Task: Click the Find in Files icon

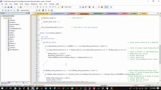Action: (x=62, y=7)
